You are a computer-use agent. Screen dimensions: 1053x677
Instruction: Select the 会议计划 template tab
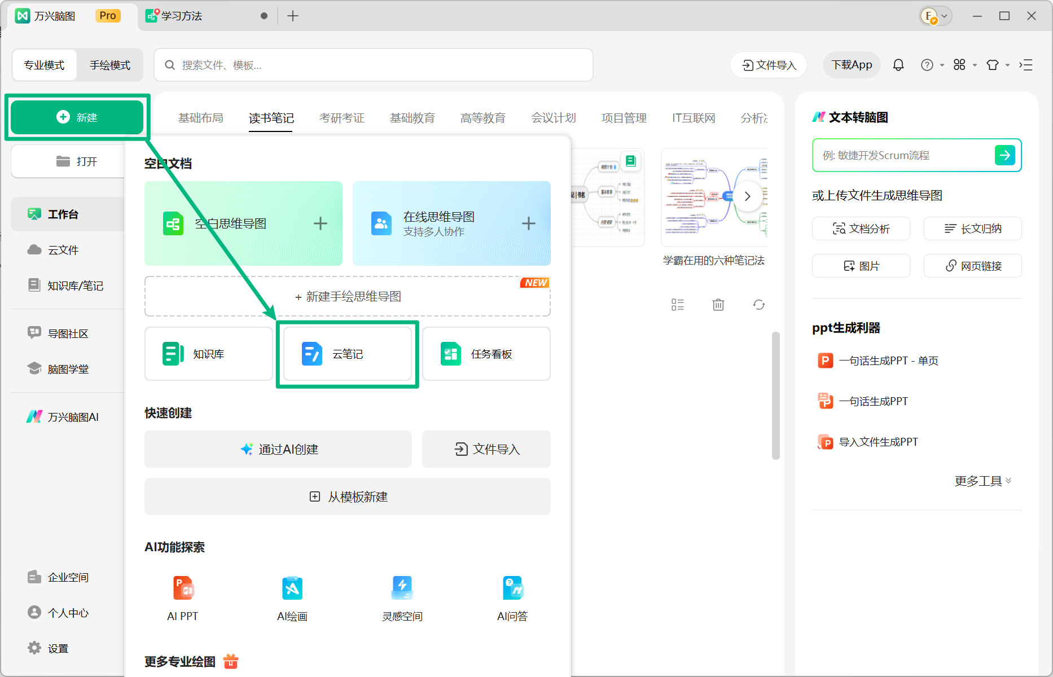554,118
